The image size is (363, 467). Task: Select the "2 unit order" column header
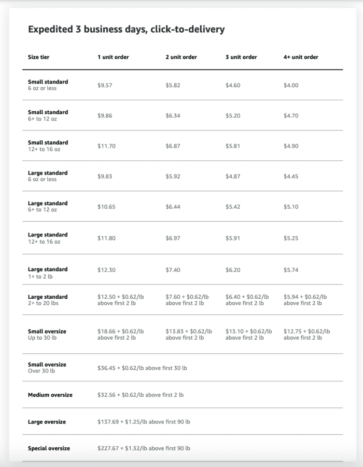tap(181, 57)
